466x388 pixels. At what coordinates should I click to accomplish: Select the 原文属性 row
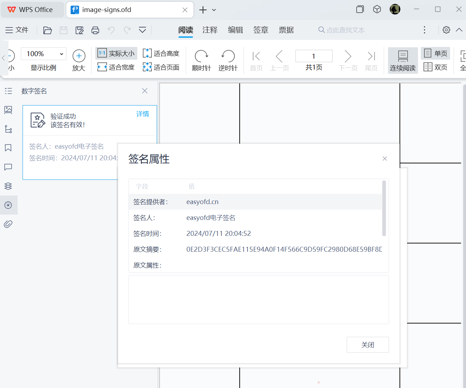[x=256, y=265]
